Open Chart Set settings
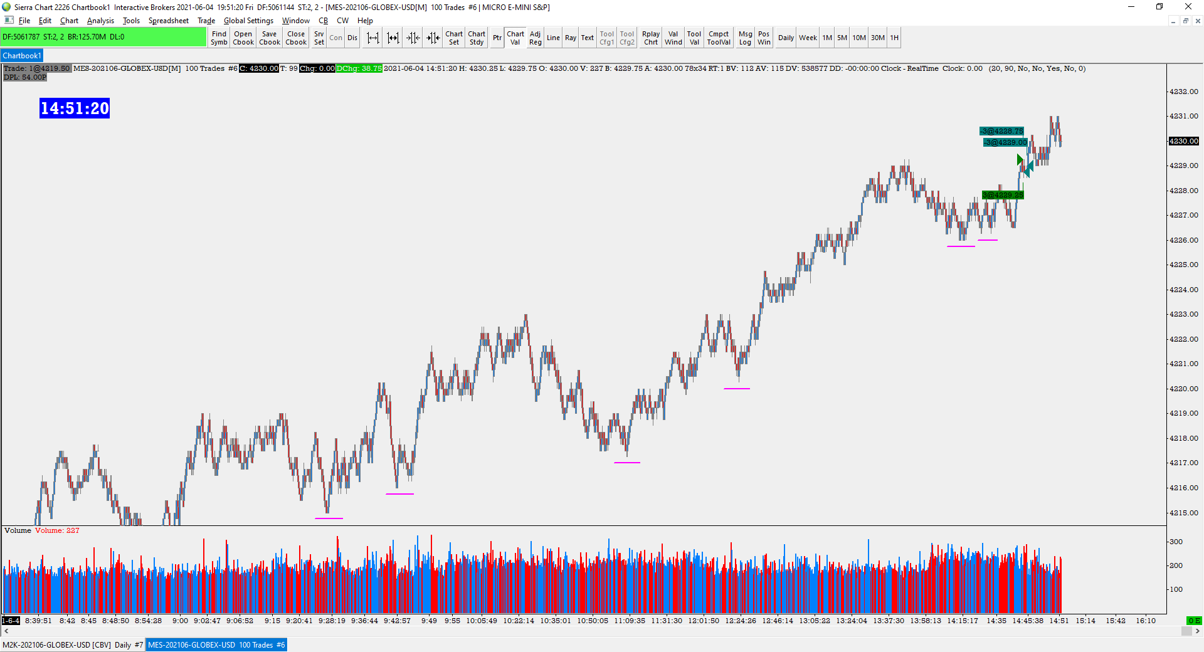1204x652 pixels. point(454,38)
